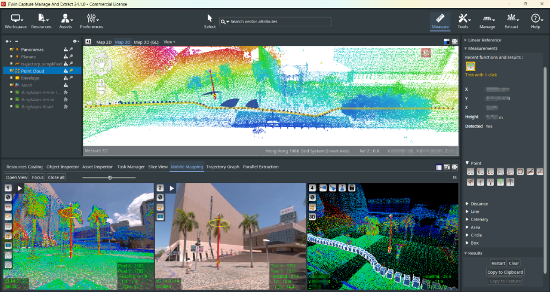Click the 3D button in view 4
The height and width of the screenshot is (292, 550).
[312, 217]
